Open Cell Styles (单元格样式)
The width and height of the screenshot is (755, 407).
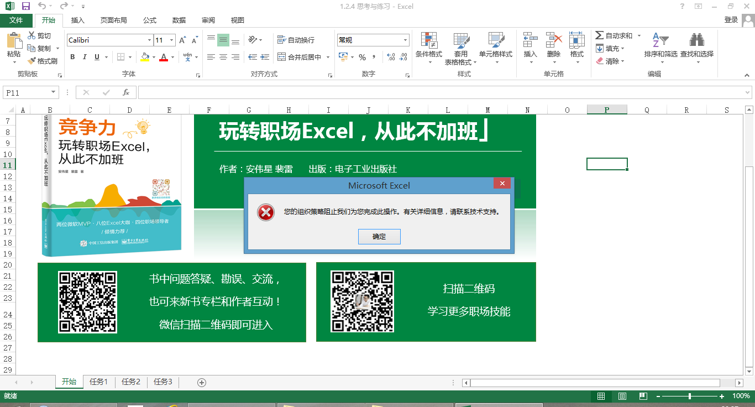496,48
